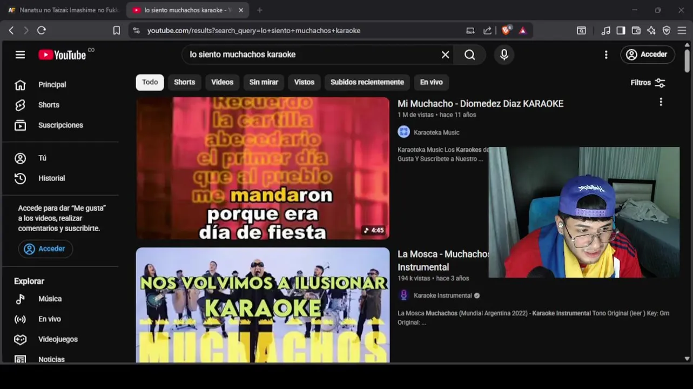The width and height of the screenshot is (693, 389).
Task: Close the lo siento muchachos karaoke tab
Action: coord(241,10)
